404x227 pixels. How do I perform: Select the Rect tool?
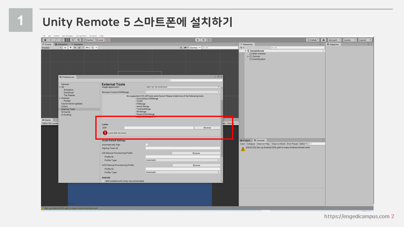point(67,40)
